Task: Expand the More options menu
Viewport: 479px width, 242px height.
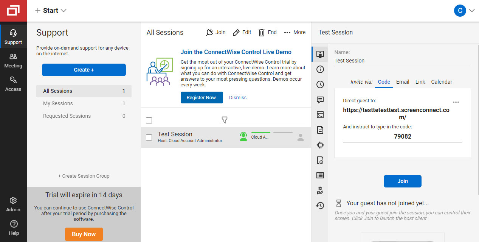Action: tap(295, 32)
